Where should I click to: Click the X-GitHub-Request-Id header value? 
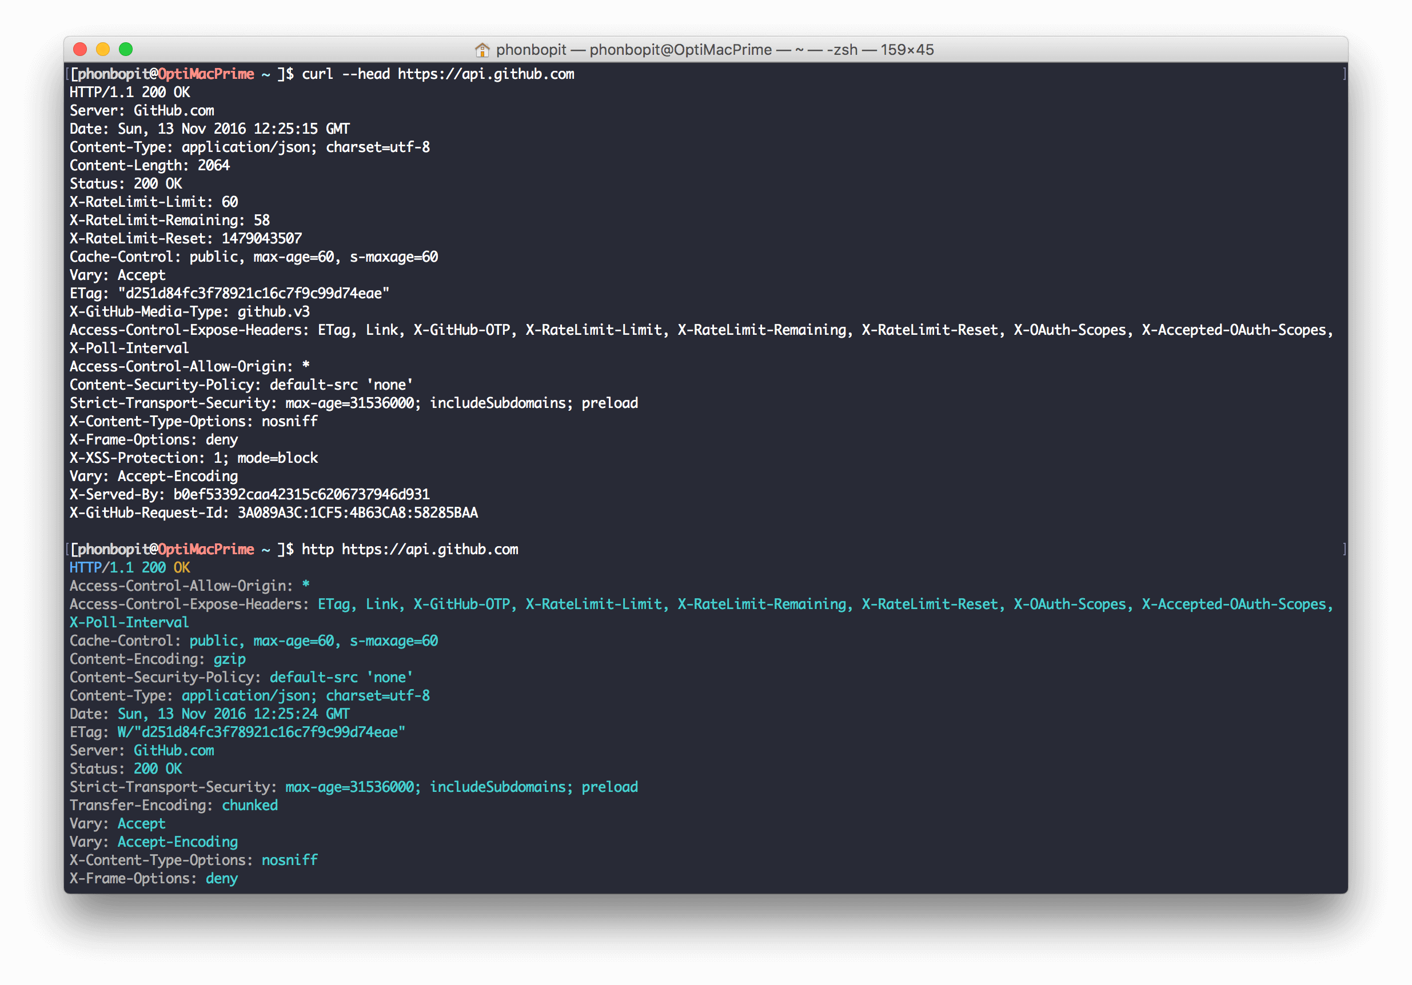(357, 513)
